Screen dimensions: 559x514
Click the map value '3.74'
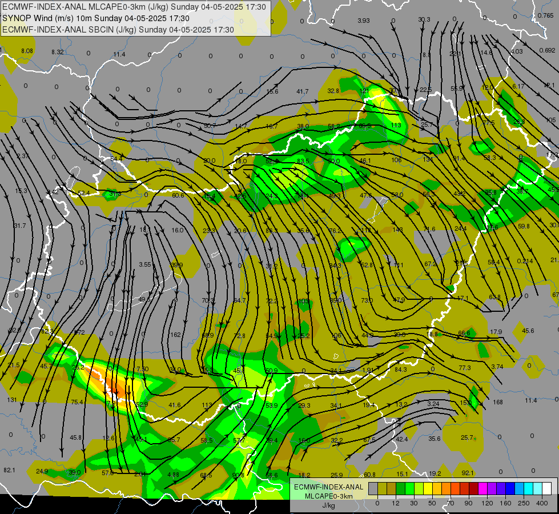[x=497, y=367]
